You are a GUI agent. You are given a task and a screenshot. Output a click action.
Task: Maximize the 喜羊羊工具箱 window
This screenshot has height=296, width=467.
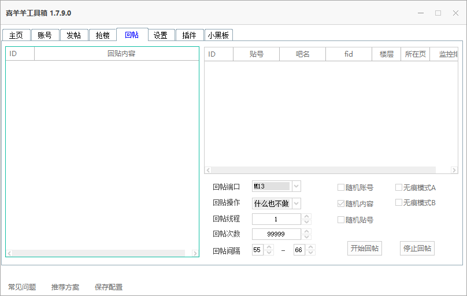(438, 13)
